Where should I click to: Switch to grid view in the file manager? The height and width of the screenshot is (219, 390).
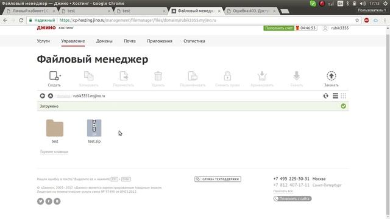point(344,96)
